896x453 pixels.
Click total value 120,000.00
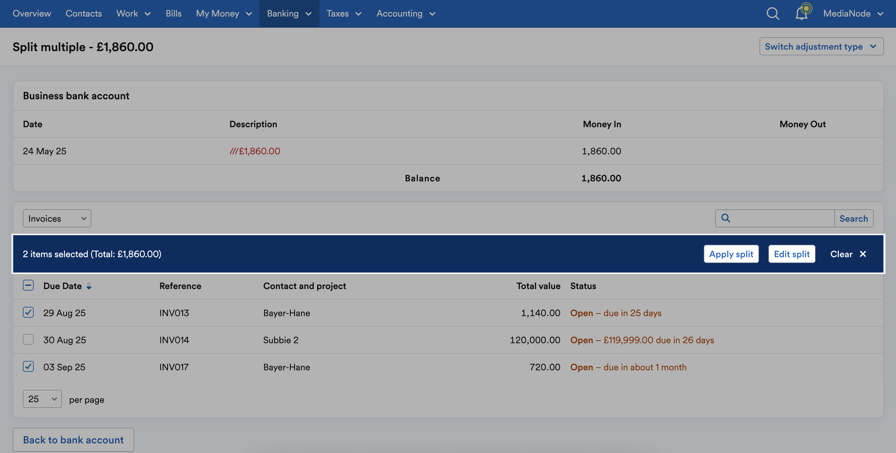535,340
